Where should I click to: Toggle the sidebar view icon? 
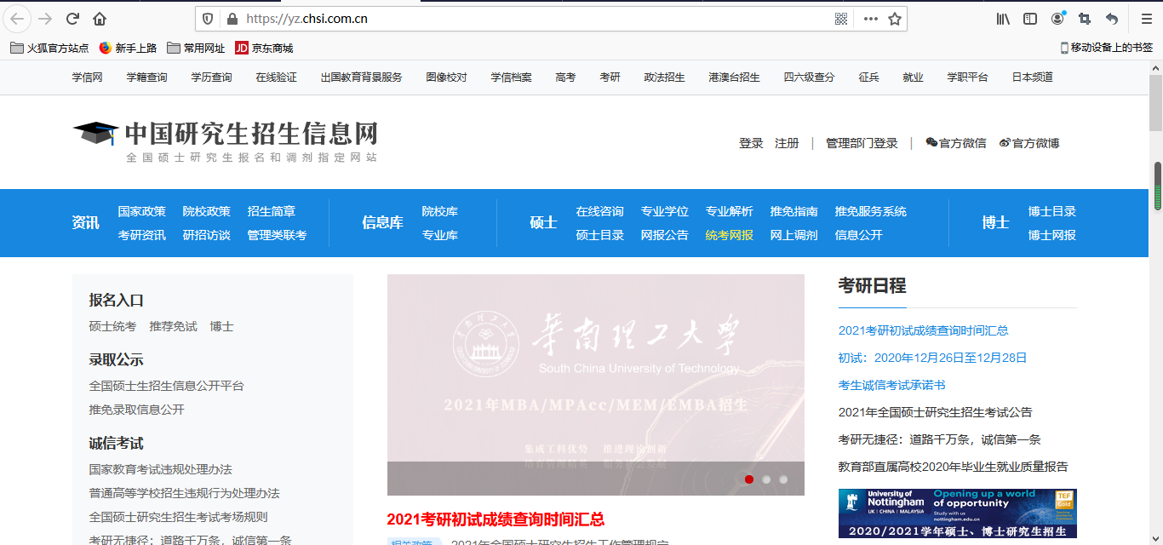[1030, 19]
